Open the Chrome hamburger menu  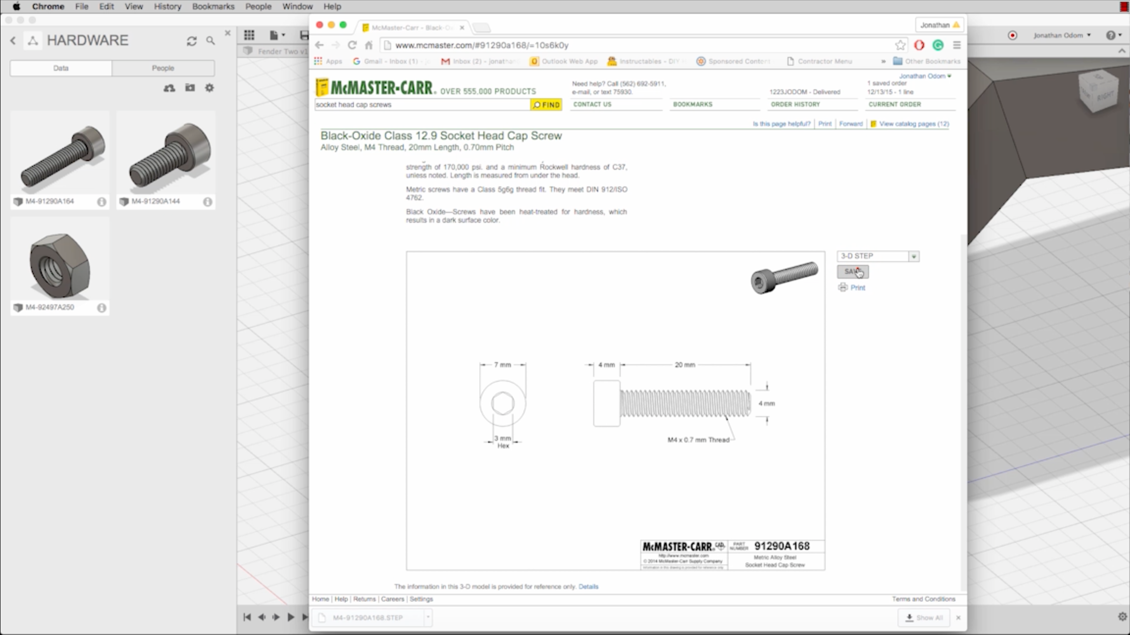[956, 45]
